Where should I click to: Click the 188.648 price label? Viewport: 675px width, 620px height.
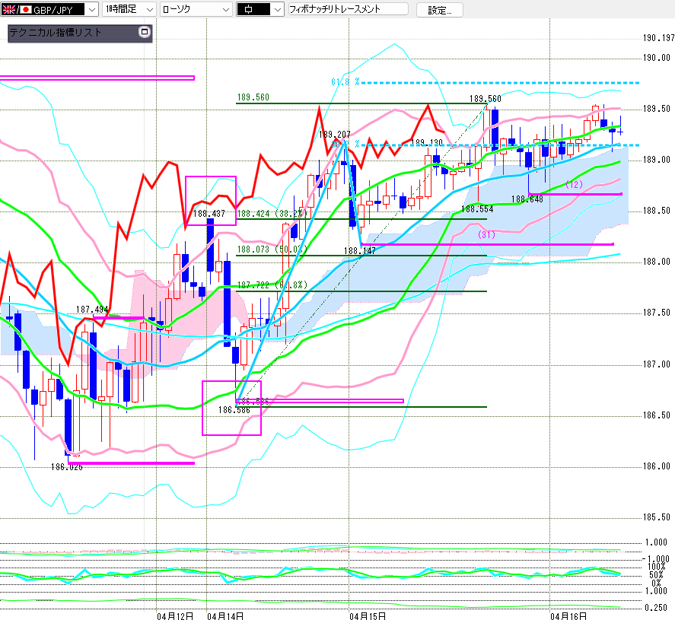tap(527, 199)
